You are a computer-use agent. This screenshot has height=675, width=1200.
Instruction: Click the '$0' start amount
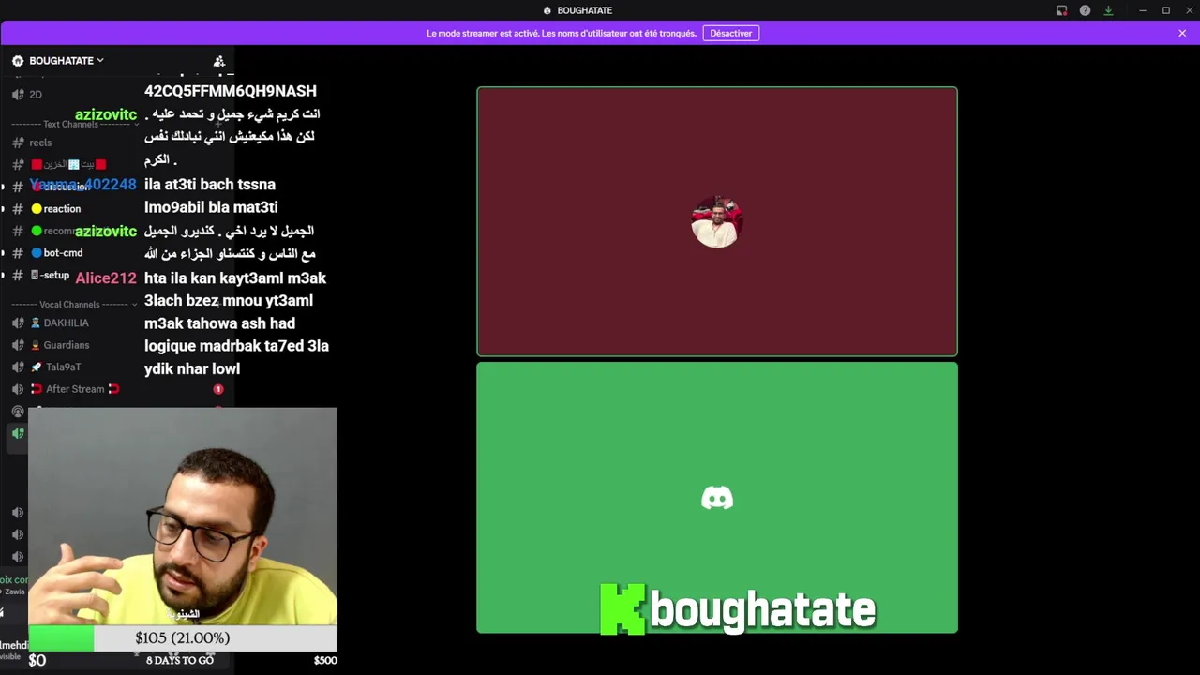(37, 661)
